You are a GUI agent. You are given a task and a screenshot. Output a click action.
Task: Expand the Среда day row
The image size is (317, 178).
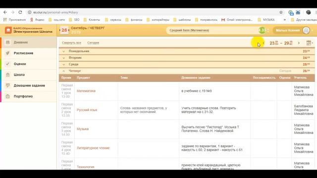pos(187,64)
